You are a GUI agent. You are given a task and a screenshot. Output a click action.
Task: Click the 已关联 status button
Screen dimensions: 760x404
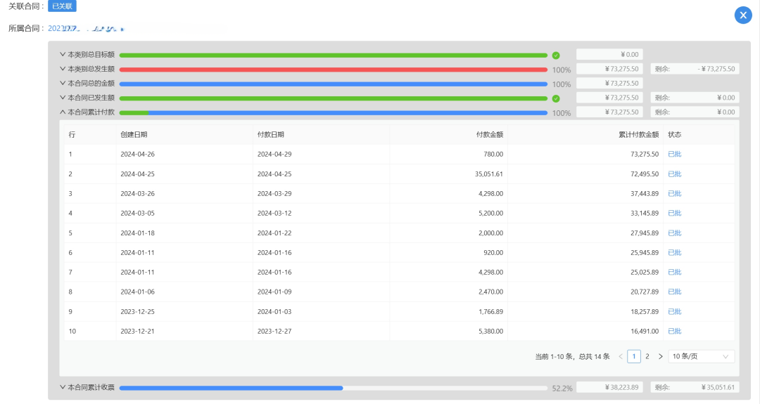62,6
